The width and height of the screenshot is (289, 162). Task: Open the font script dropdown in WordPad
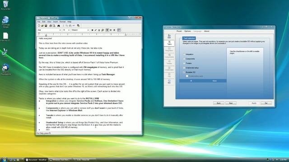pos(88,30)
